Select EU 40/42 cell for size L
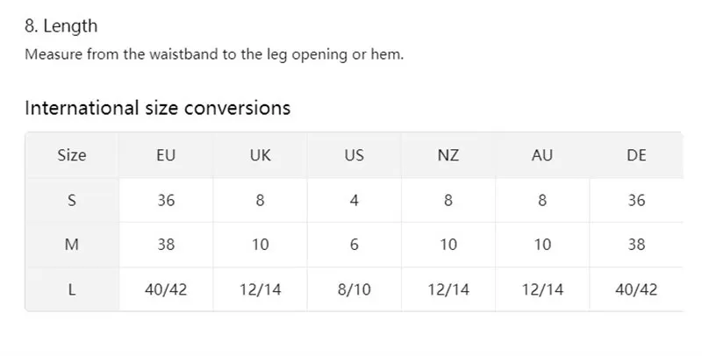 click(x=166, y=289)
